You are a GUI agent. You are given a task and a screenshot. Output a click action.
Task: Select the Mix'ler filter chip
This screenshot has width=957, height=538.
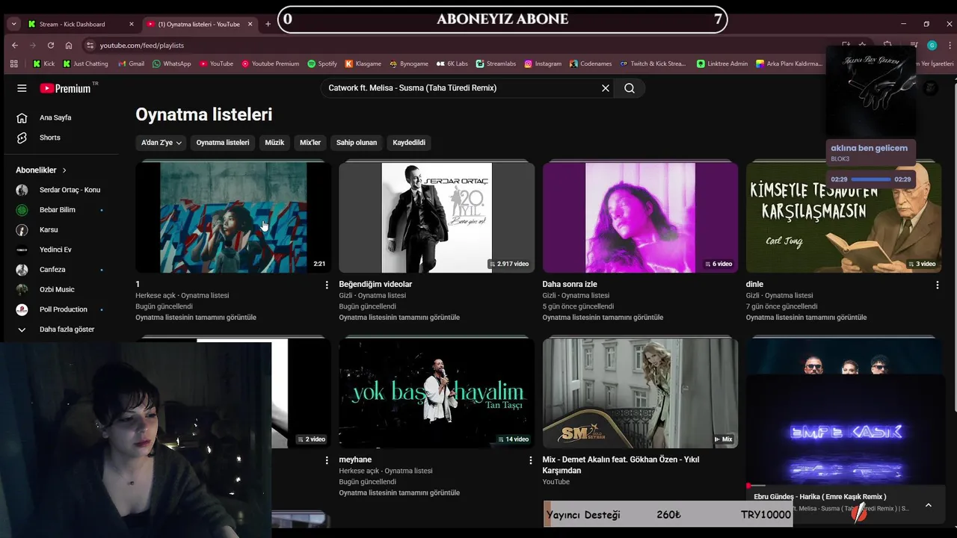pos(310,143)
